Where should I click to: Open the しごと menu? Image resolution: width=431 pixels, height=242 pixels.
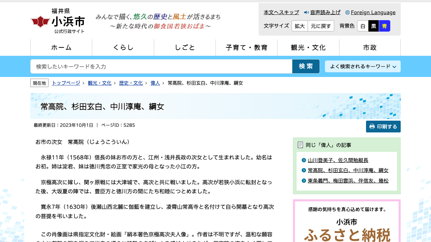(x=185, y=48)
